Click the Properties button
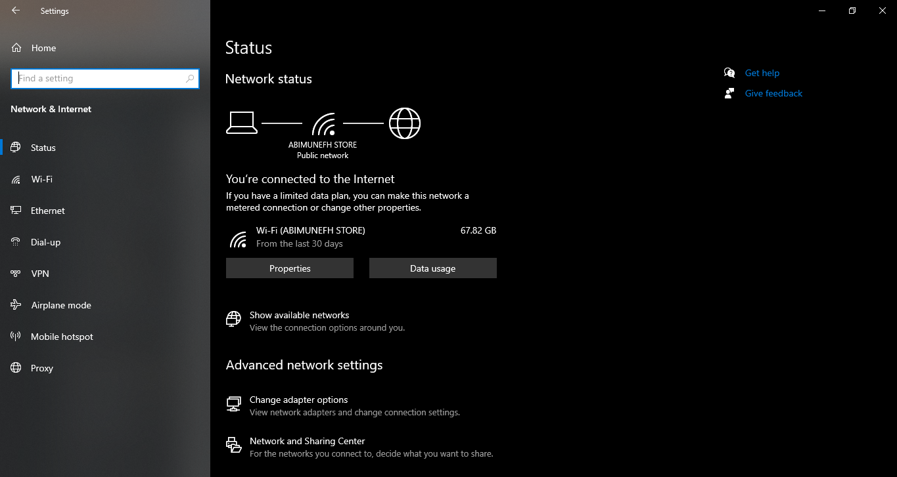Image resolution: width=897 pixels, height=477 pixels. tap(290, 268)
